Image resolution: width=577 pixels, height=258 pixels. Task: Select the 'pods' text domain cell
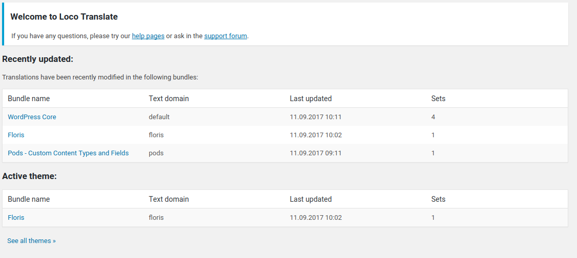click(156, 153)
